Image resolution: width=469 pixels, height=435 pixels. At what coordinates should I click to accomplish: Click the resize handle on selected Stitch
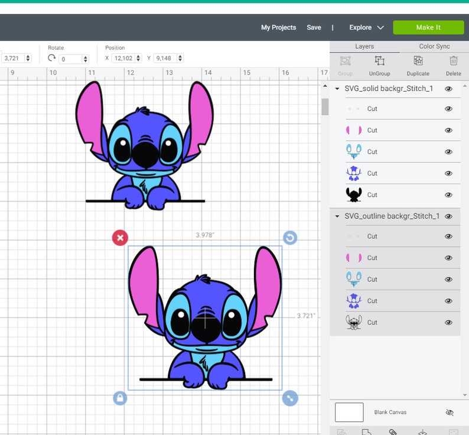click(290, 398)
